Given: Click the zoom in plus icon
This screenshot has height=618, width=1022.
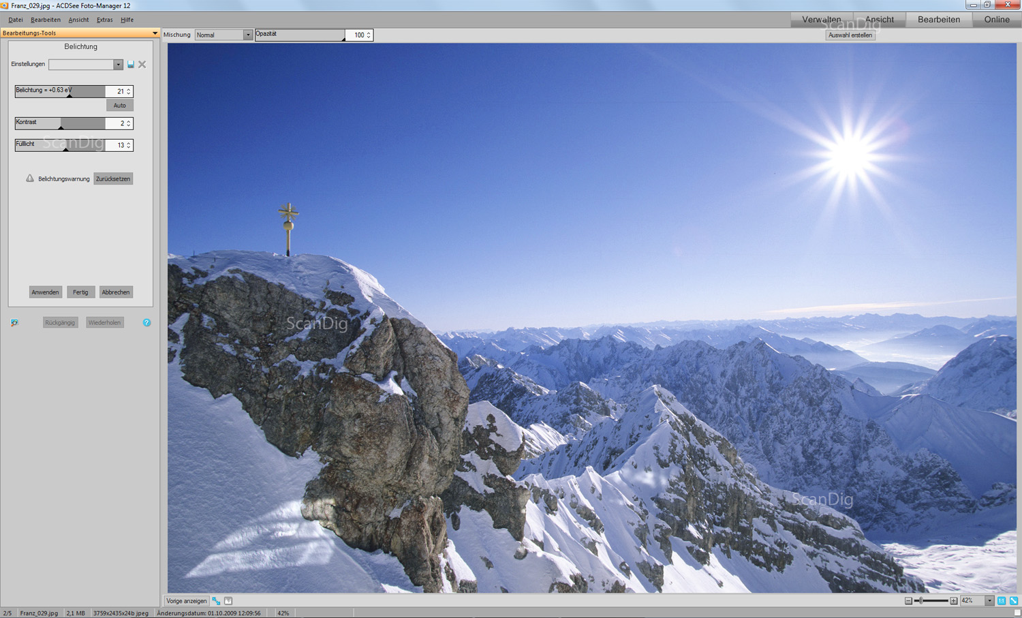Looking at the screenshot, I should point(954,601).
